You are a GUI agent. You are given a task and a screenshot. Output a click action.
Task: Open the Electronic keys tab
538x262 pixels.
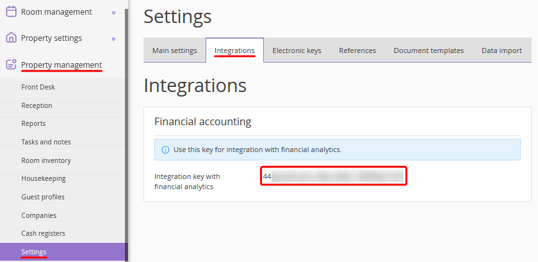pyautogui.click(x=297, y=50)
